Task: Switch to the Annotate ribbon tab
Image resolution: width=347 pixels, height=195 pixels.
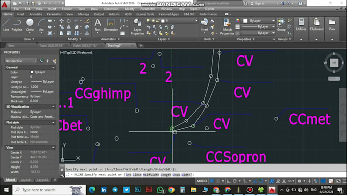Action: tap(36, 14)
